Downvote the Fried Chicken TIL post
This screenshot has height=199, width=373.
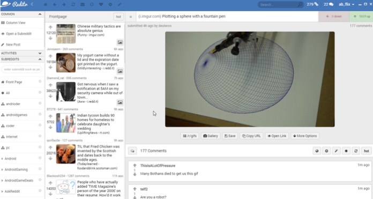tap(50, 159)
